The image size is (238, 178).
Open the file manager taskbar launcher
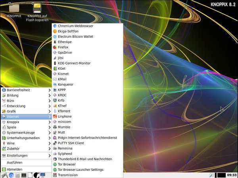(17, 175)
